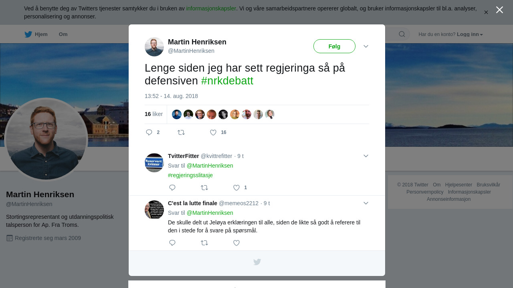Open the Om menu item
Viewport: 513px width, 288px height.
pyautogui.click(x=63, y=34)
